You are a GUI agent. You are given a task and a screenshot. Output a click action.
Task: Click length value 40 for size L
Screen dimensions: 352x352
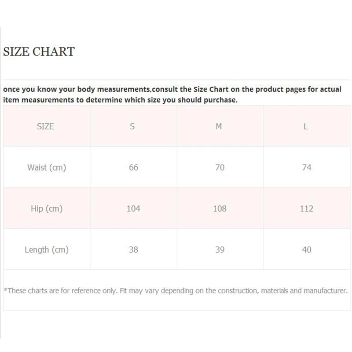point(307,249)
